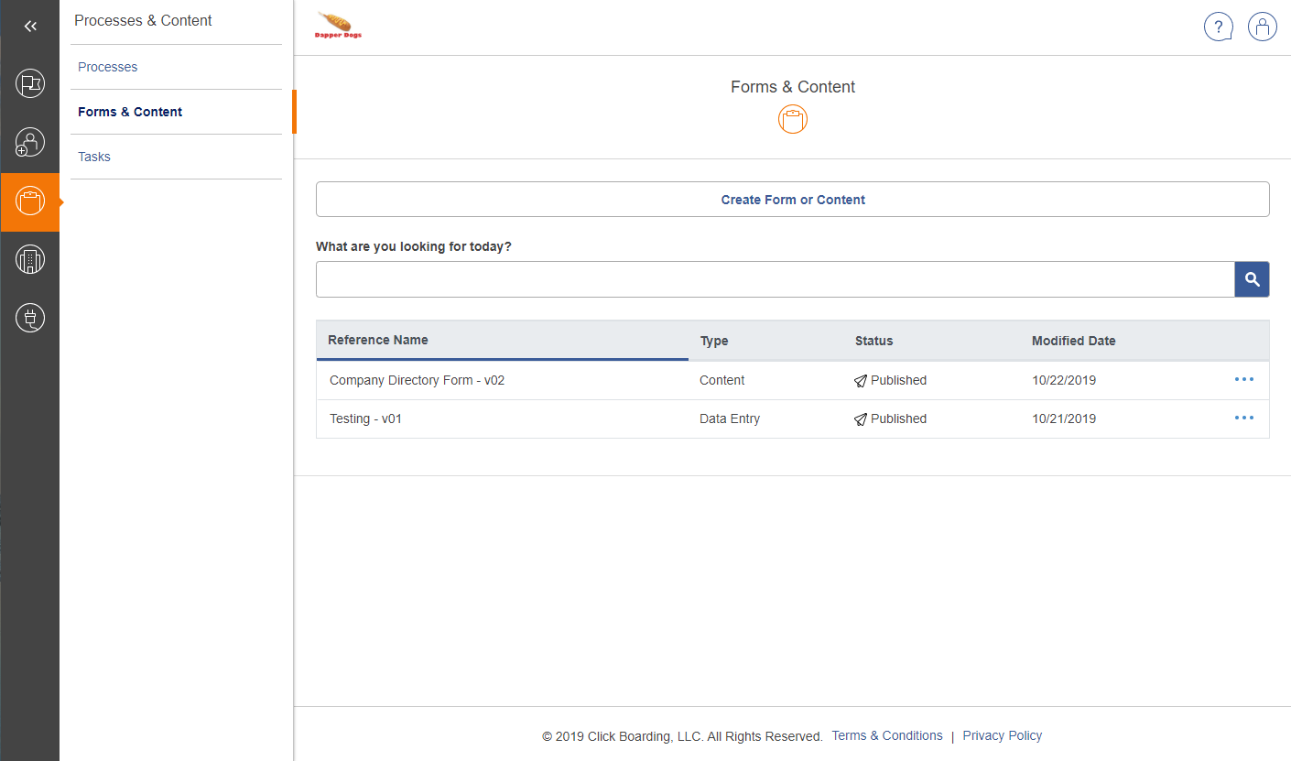
Task: Click the search text input field
Action: [x=775, y=279]
